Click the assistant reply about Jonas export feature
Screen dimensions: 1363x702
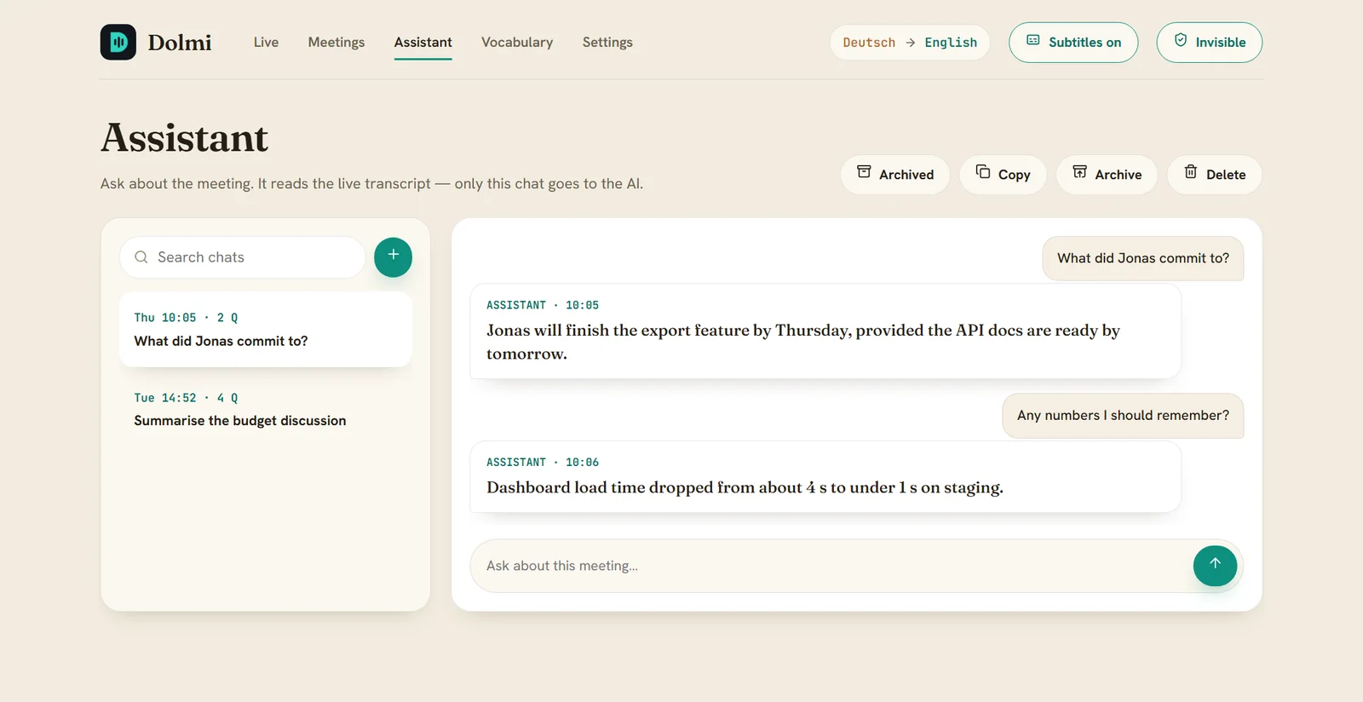(825, 331)
